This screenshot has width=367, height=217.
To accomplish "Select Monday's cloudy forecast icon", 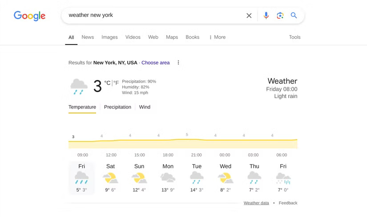I will pos(168,177).
